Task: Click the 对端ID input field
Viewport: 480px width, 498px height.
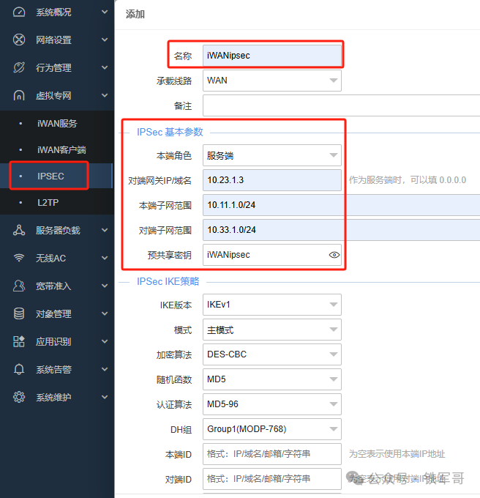Action: [272, 479]
